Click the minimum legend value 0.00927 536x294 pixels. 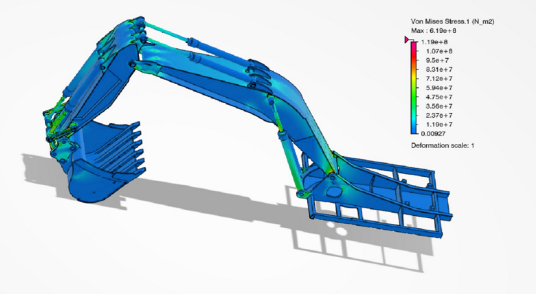click(433, 134)
